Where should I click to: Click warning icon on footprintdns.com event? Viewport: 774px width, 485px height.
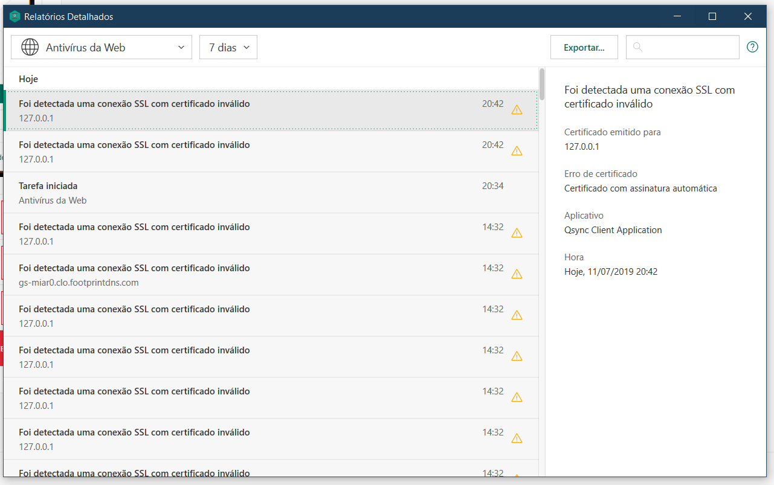point(517,274)
